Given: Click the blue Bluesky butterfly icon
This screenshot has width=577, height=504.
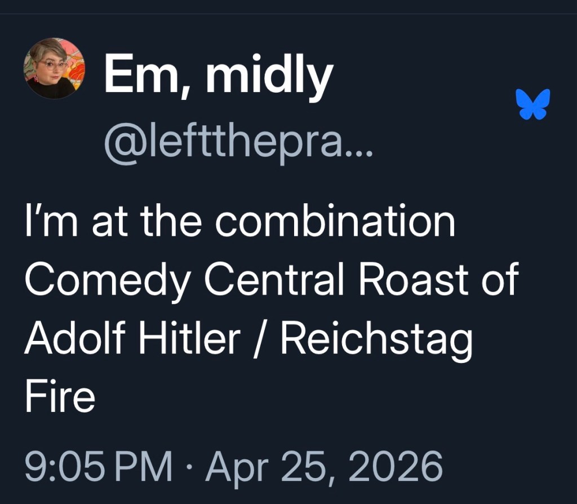Looking at the screenshot, I should tap(532, 104).
